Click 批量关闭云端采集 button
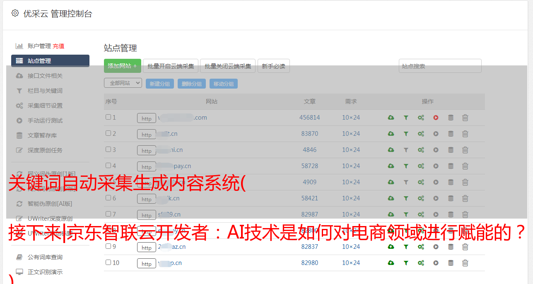This screenshot has width=533, height=284. [x=228, y=66]
